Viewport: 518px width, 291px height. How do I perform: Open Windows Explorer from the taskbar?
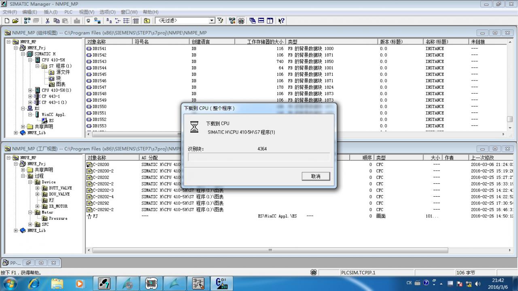(x=57, y=283)
